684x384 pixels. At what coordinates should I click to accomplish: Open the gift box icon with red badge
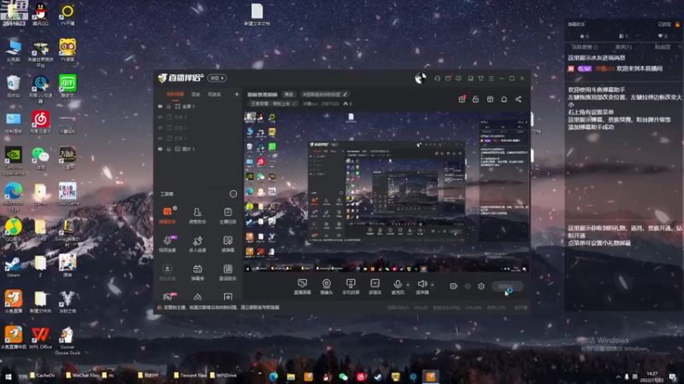(462, 99)
